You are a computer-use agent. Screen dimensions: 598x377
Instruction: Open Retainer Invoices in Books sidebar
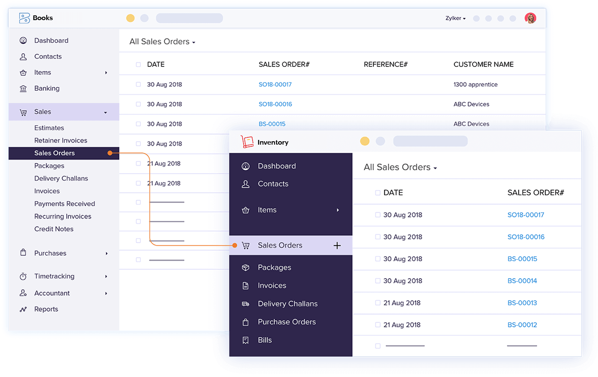coord(61,140)
